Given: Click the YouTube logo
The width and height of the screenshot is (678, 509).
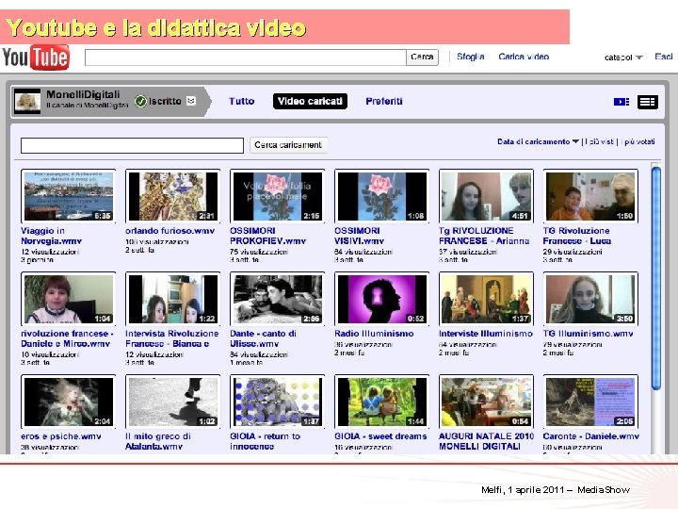Looking at the screenshot, I should click(36, 57).
